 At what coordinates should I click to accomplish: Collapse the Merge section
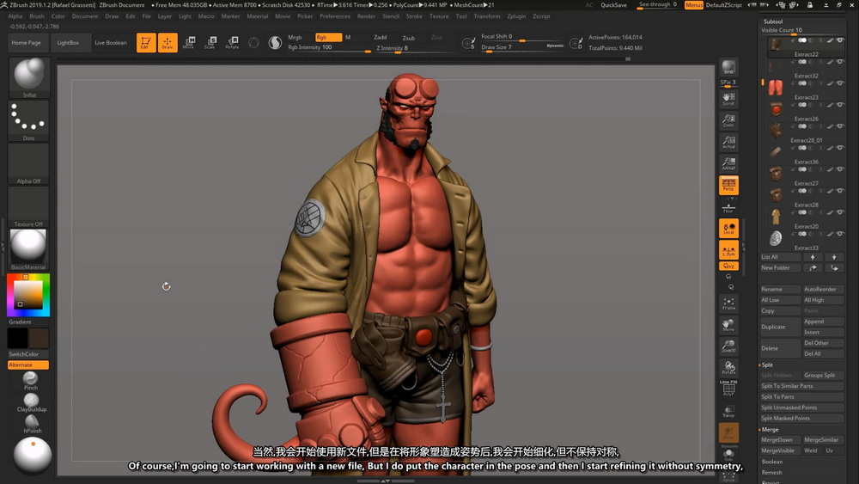click(x=769, y=430)
